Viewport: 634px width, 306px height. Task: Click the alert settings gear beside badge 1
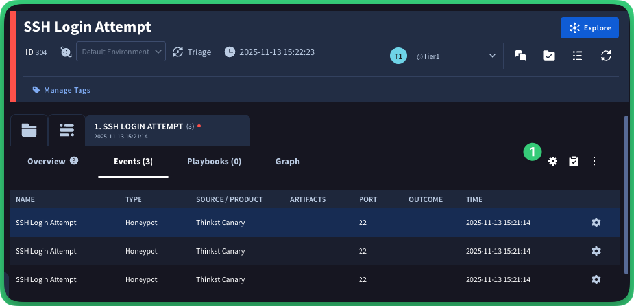pos(553,161)
